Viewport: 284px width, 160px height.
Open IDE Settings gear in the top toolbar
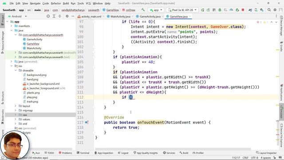pos(275,10)
